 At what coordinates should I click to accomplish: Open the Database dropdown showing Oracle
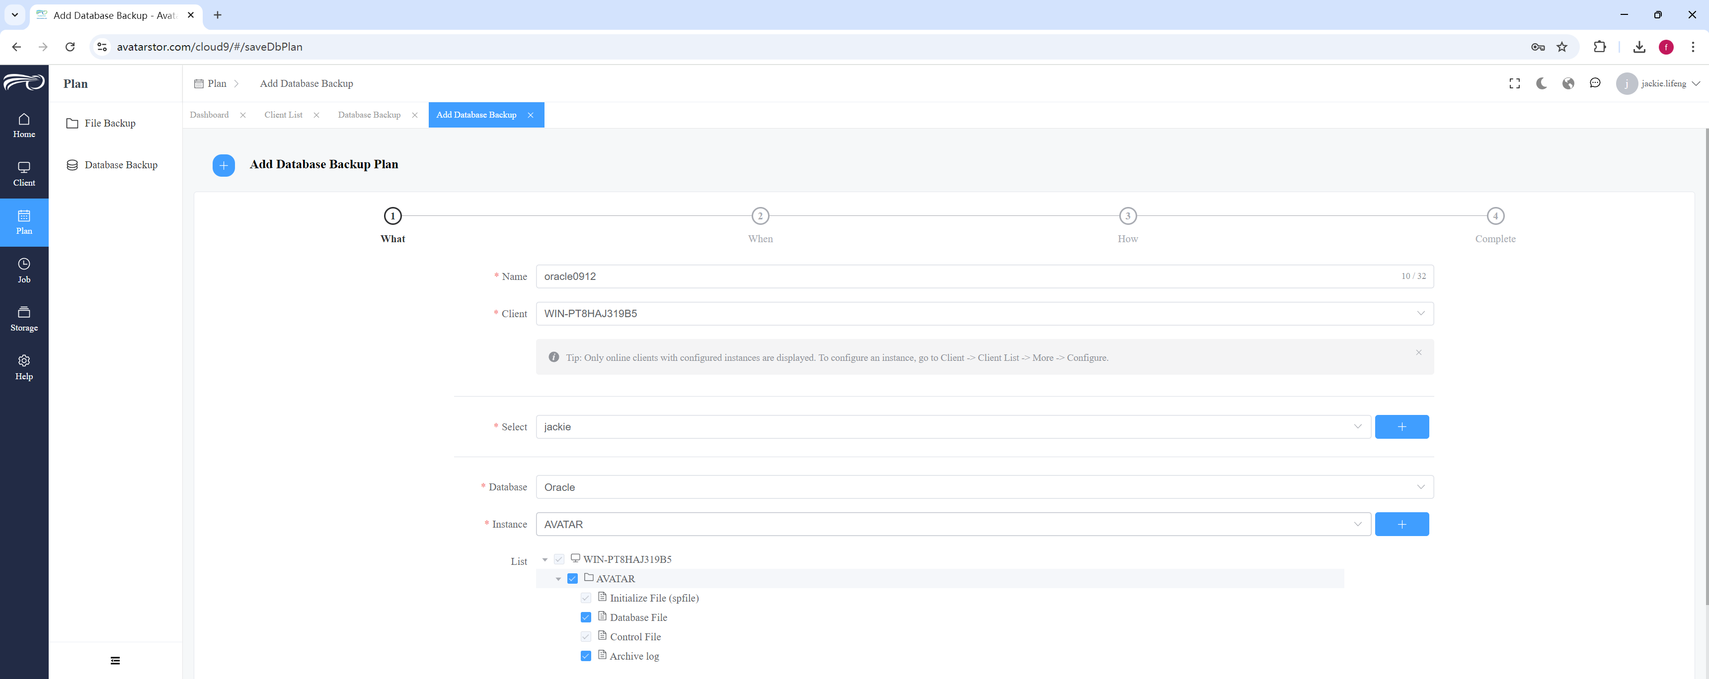click(985, 487)
